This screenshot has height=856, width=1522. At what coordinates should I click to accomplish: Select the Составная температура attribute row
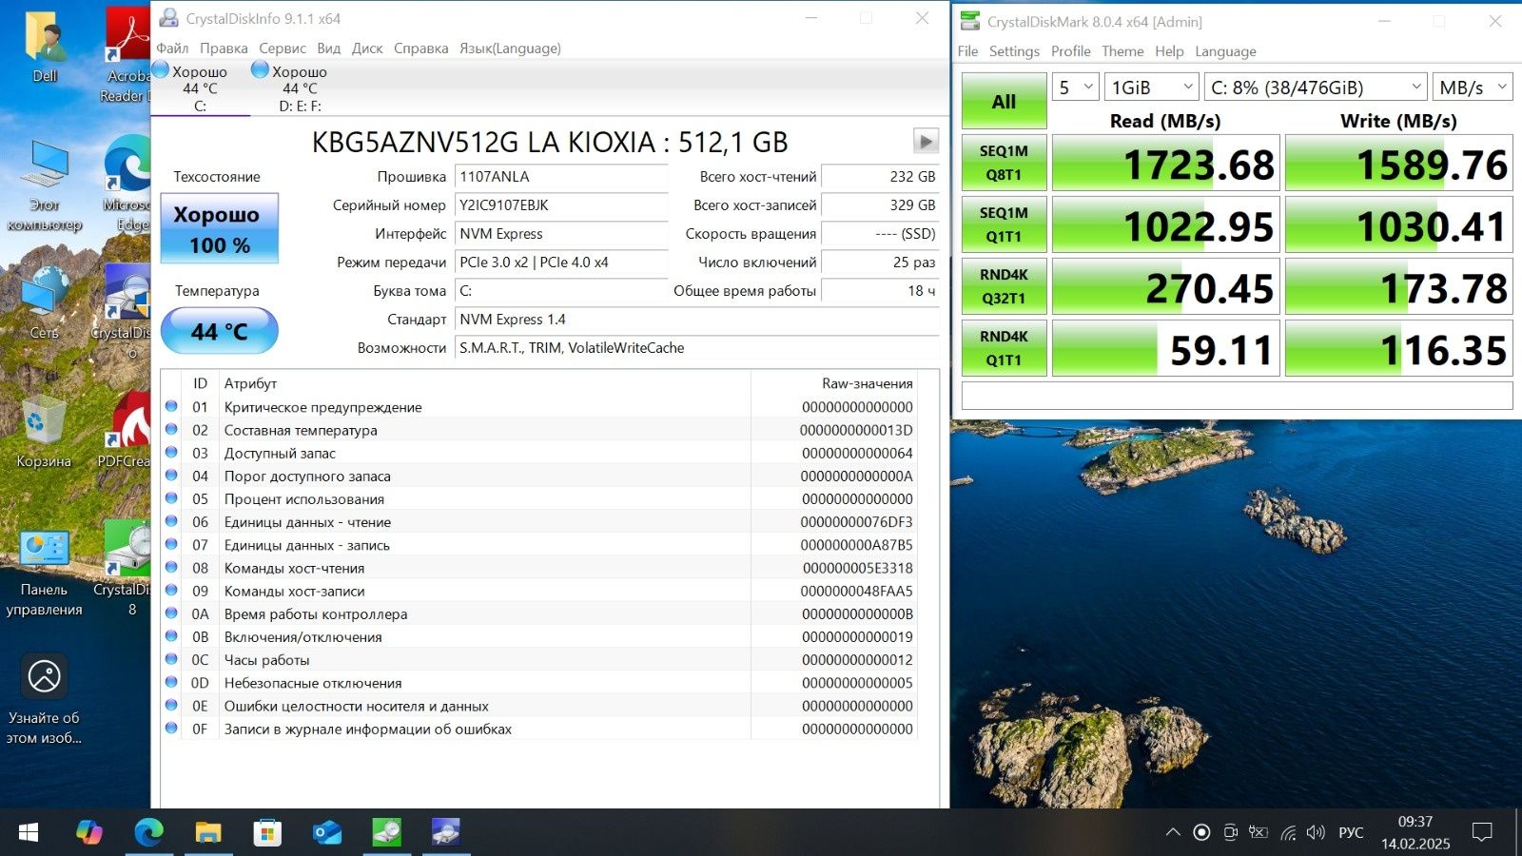(x=539, y=430)
